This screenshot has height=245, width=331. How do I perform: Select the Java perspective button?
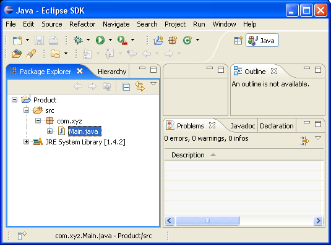262,40
